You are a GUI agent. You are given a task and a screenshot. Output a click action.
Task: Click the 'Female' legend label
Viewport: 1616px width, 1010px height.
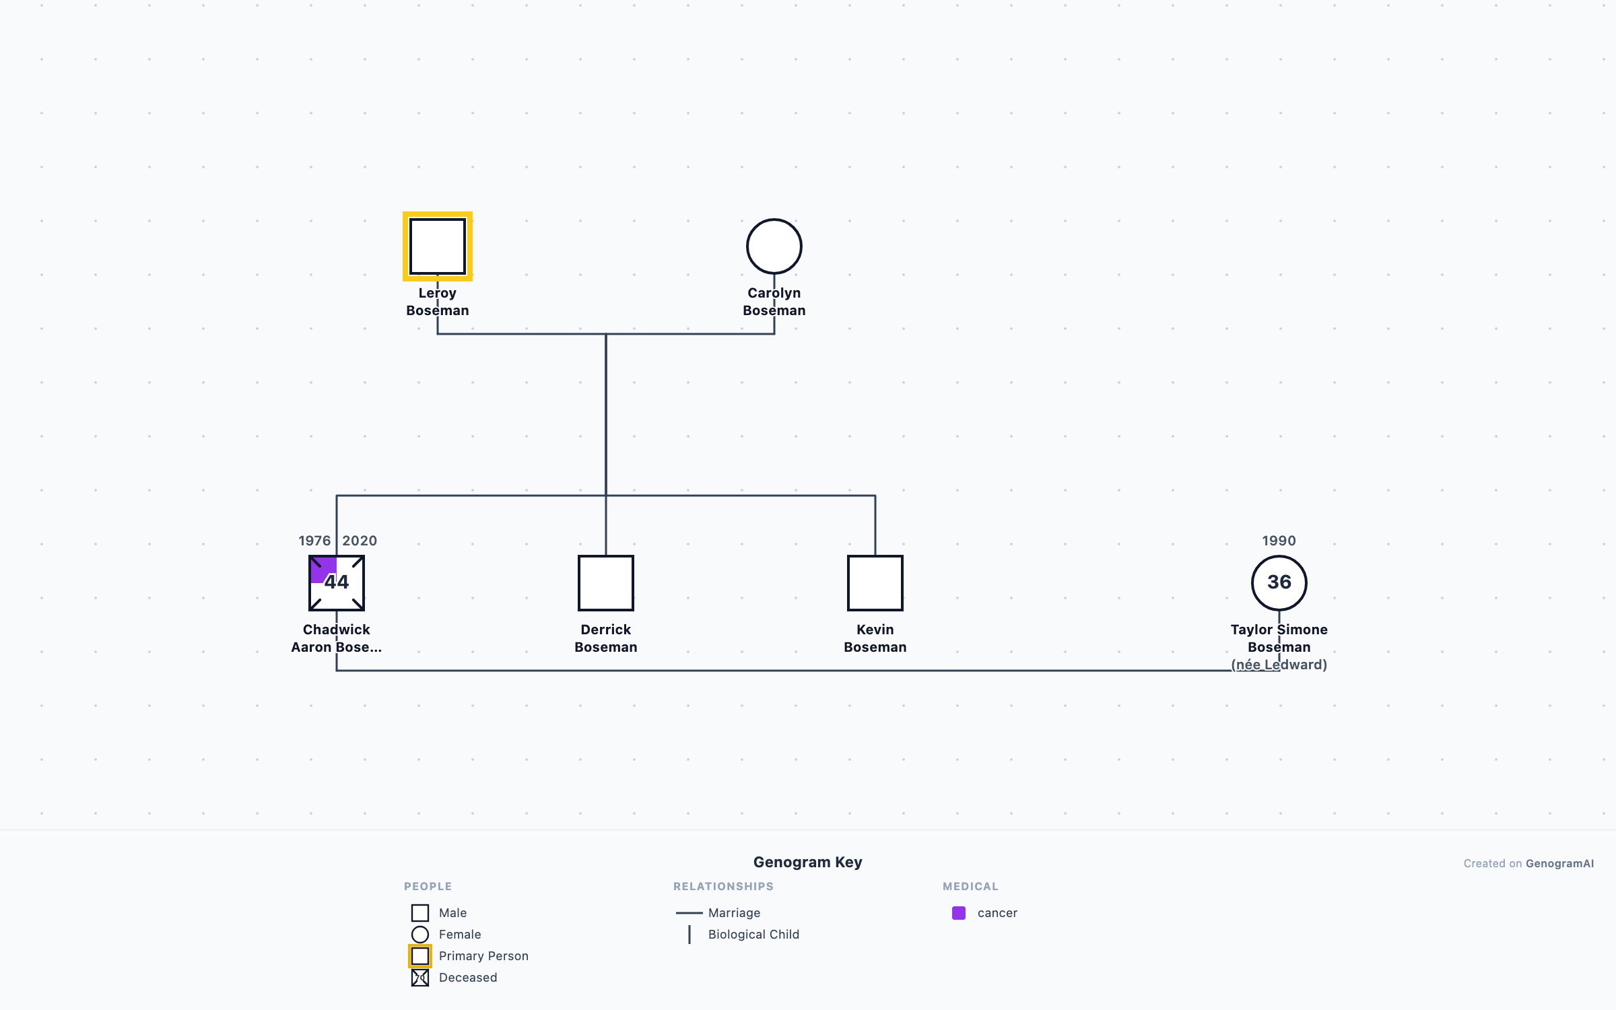460,935
